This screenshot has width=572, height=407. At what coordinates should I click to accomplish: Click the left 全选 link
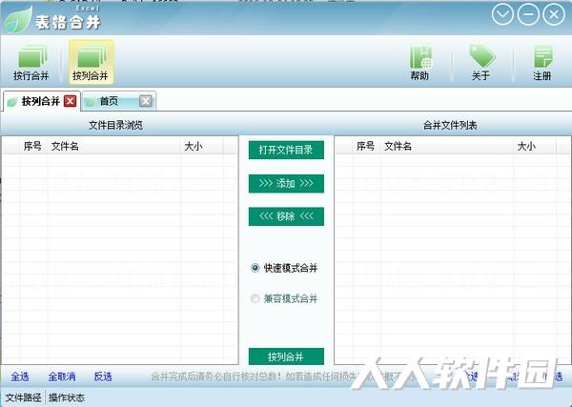pos(20,376)
